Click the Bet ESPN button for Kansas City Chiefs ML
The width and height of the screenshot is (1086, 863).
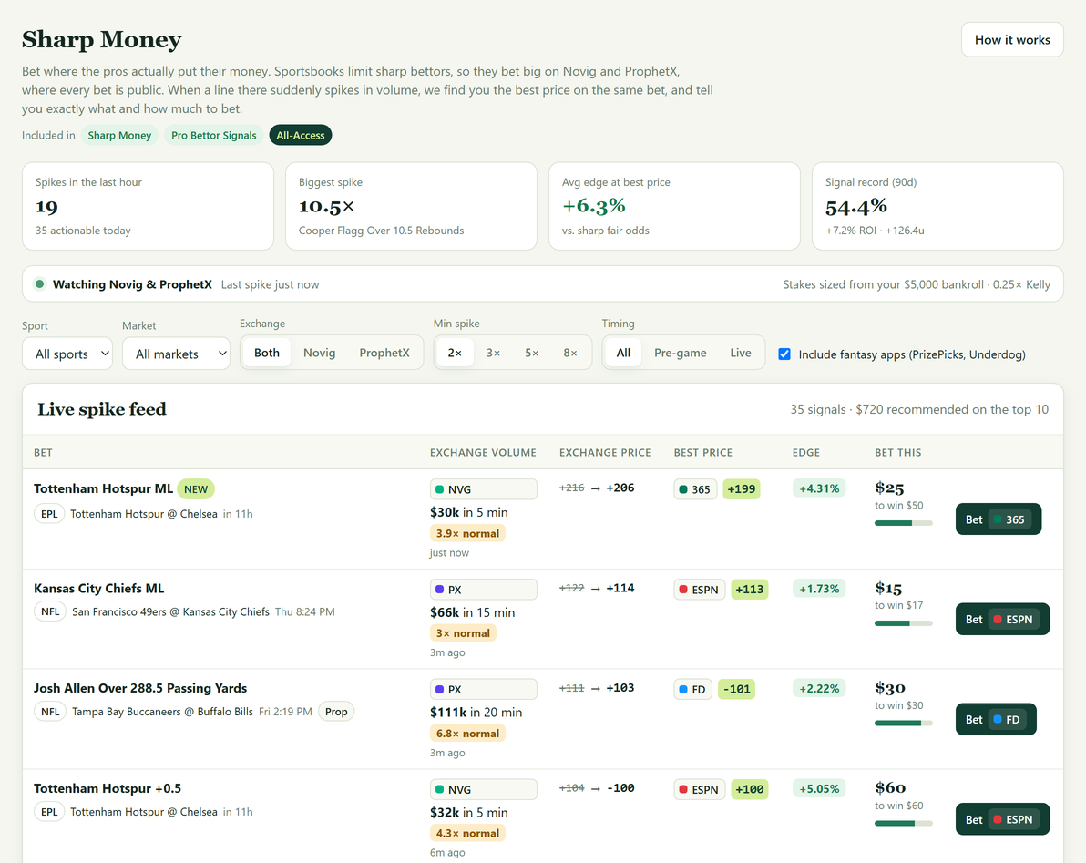[1002, 619]
